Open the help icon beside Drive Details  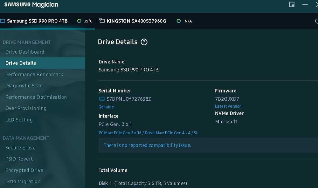click(x=144, y=42)
